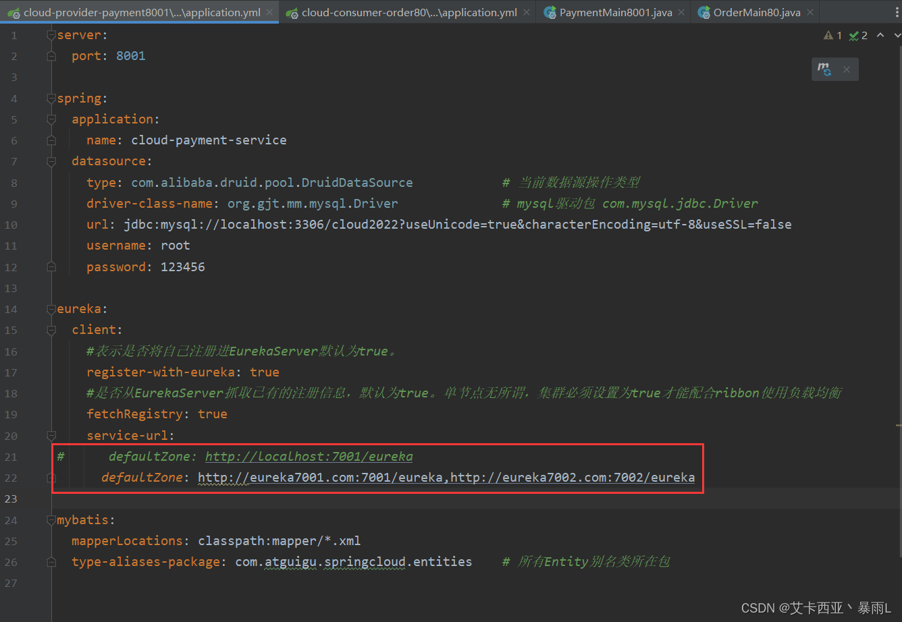Screen dimensions: 902x622
Task: Click class icon on PaymentMain8001.java tab
Action: point(550,13)
